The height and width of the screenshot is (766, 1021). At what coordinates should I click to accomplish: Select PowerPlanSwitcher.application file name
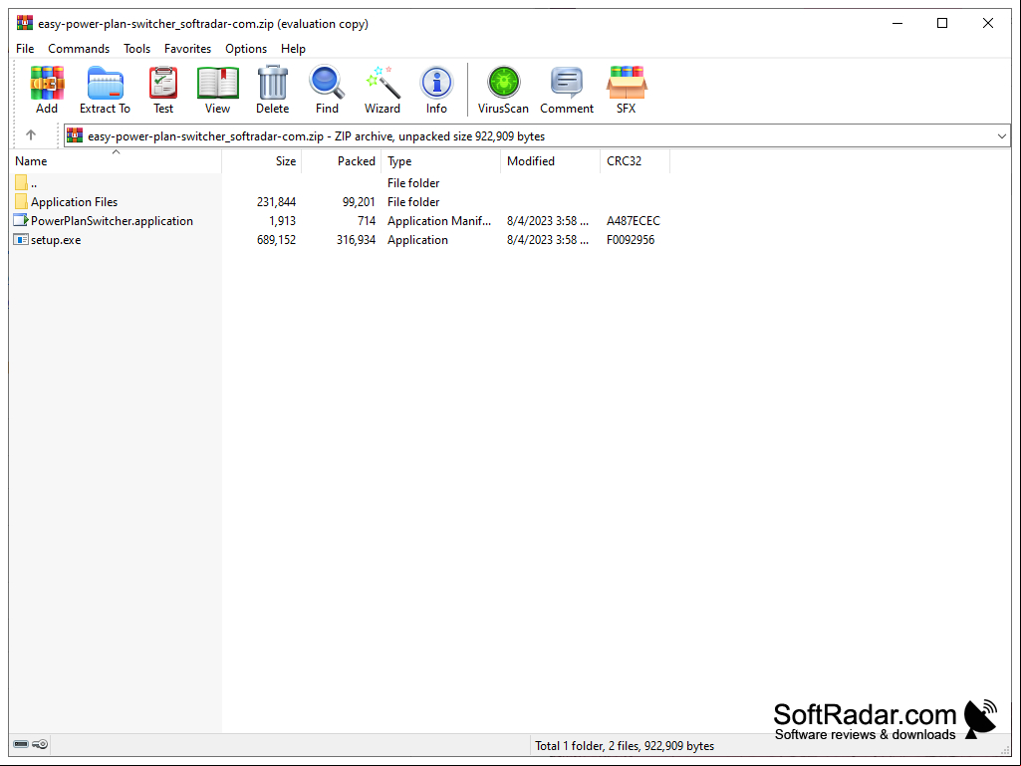[112, 221]
